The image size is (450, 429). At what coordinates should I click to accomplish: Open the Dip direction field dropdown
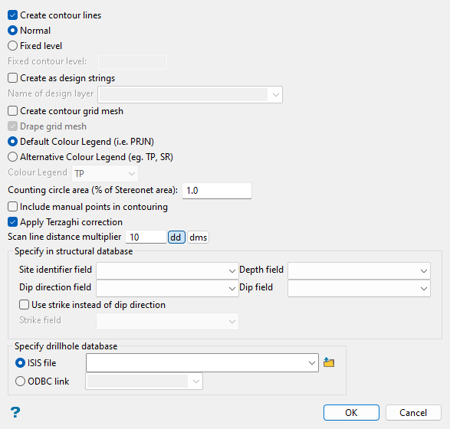click(x=167, y=288)
